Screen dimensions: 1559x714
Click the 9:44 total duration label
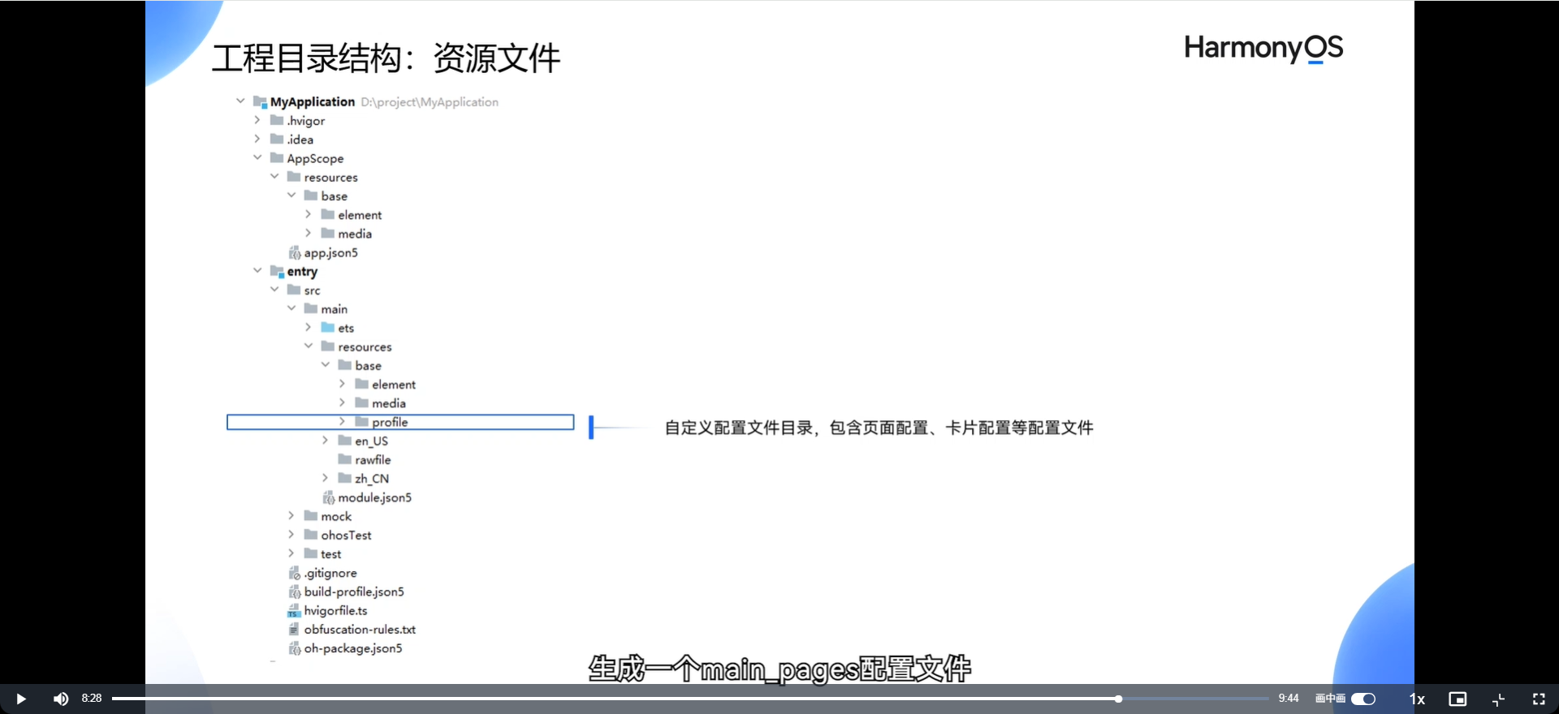1289,699
